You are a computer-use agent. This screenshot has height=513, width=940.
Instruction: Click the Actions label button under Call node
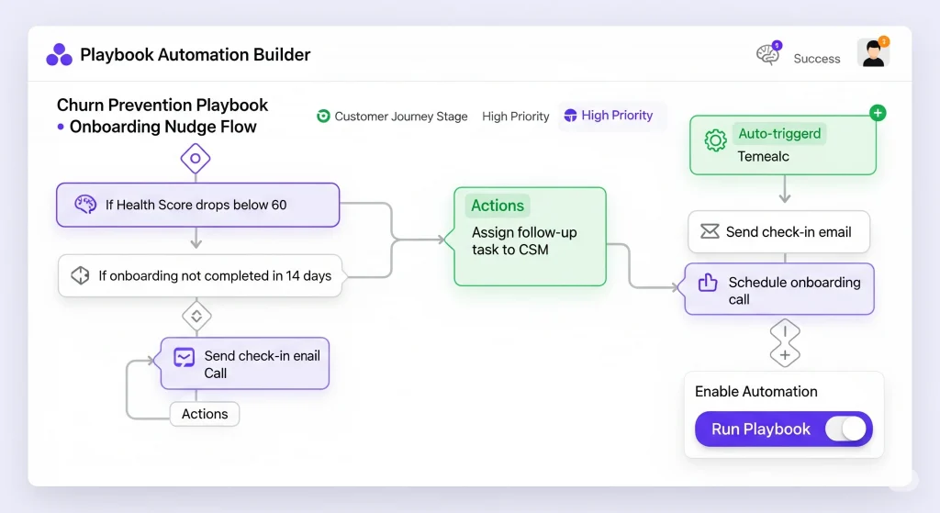(x=205, y=414)
